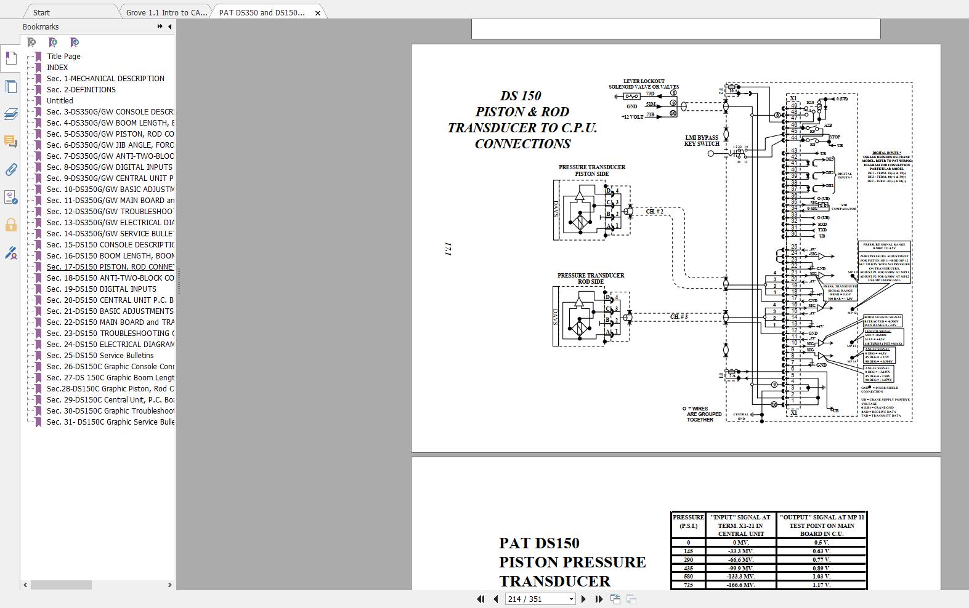Open Sec. 22-DS150 MAIN BOARD bookmark
Image resolution: width=969 pixels, height=608 pixels.
[x=110, y=322]
